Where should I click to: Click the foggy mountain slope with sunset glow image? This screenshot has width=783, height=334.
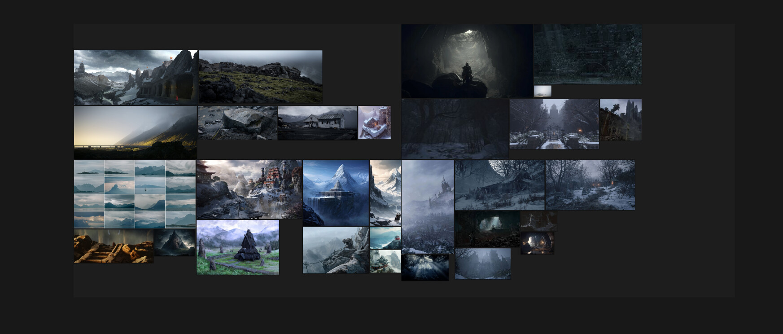tap(135, 132)
